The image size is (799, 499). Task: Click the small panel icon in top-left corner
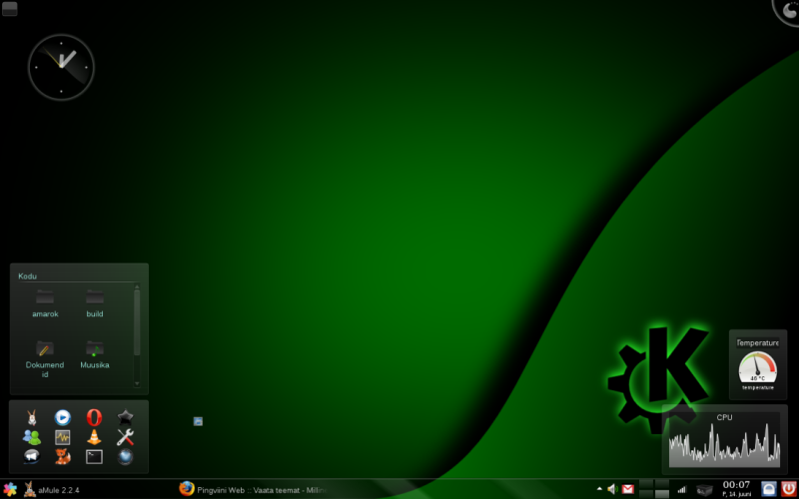[x=10, y=9]
